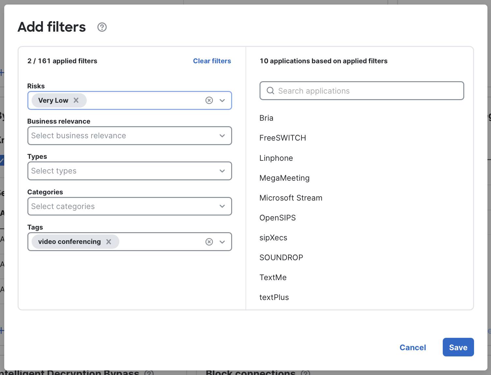
Task: Click Cancel to dismiss the dialog
Action: [x=412, y=347]
